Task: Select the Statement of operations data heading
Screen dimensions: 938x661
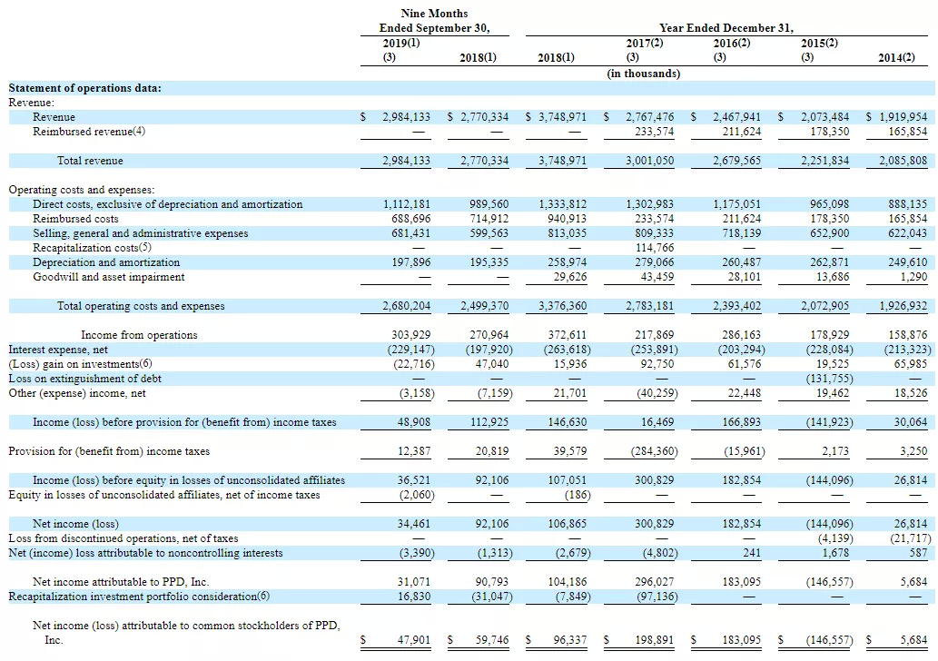Action: click(x=85, y=88)
